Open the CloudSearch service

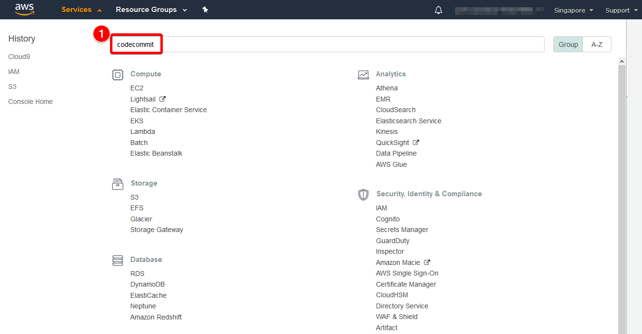396,110
